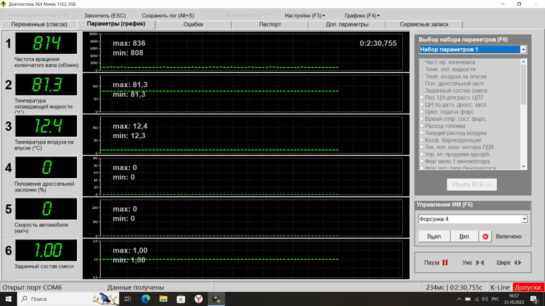The height and width of the screenshot is (306, 545).
Task: Narrow the graph with Уже button
Action: coord(473,262)
